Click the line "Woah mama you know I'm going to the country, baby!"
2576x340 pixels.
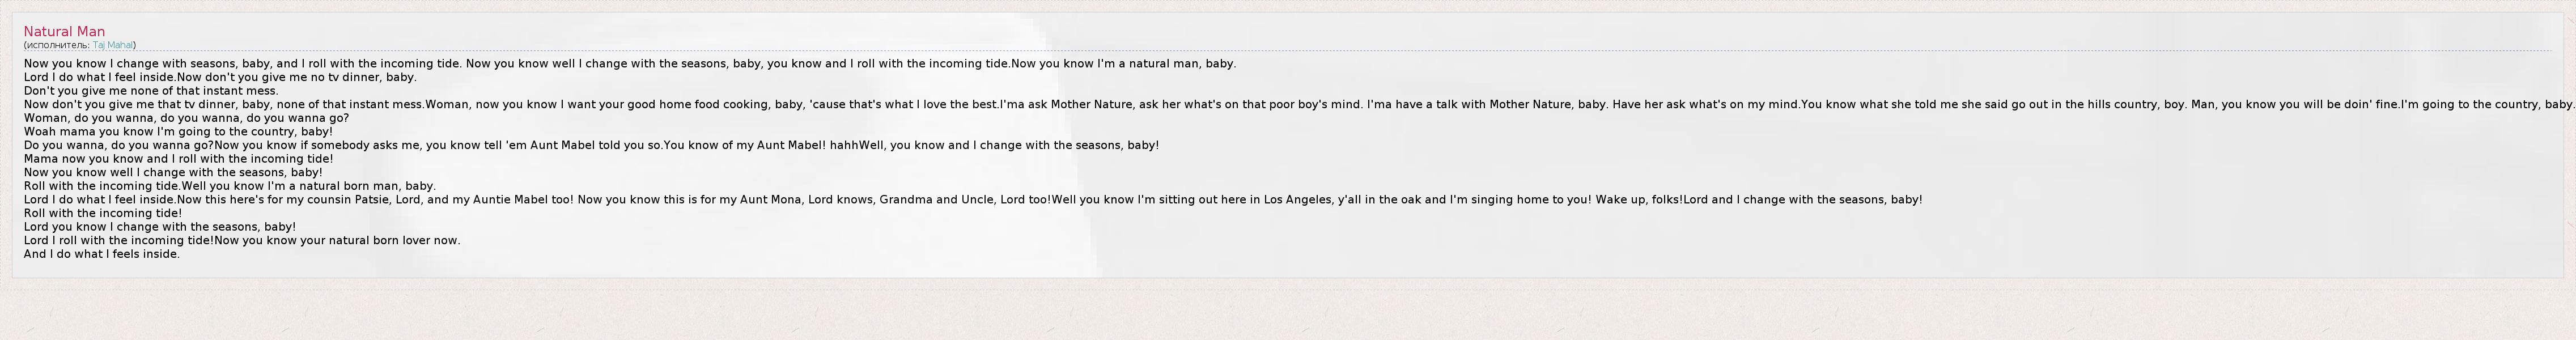point(178,132)
